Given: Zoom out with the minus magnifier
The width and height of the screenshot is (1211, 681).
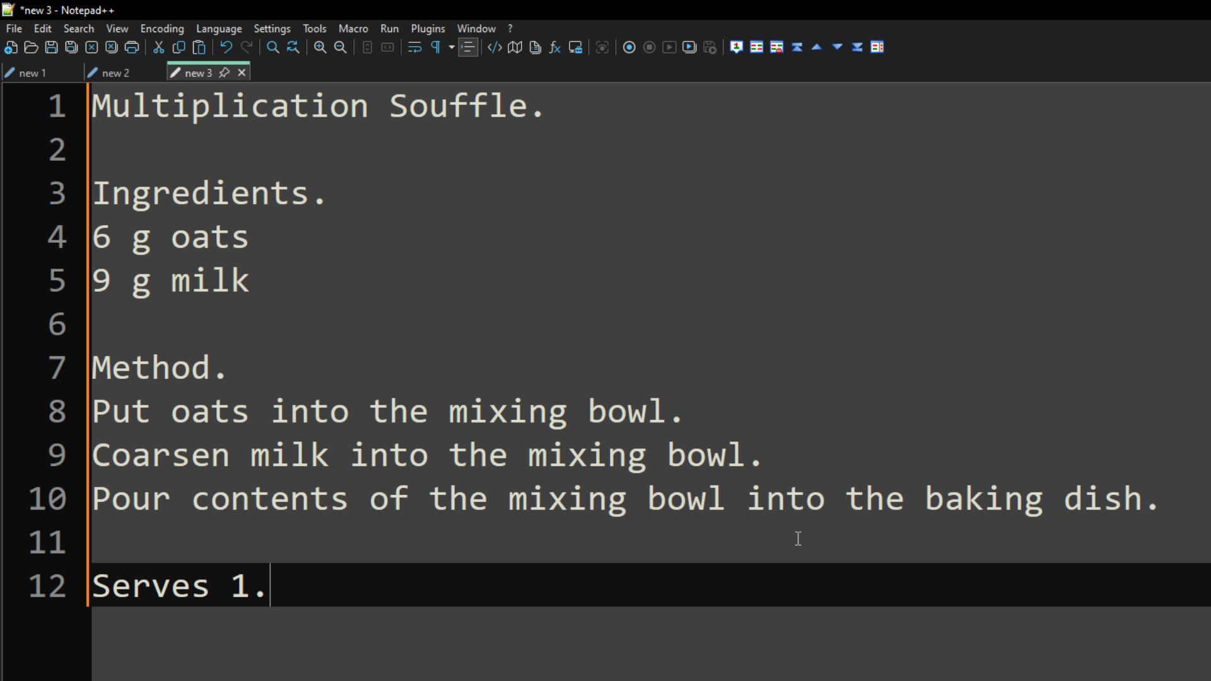Looking at the screenshot, I should point(340,47).
